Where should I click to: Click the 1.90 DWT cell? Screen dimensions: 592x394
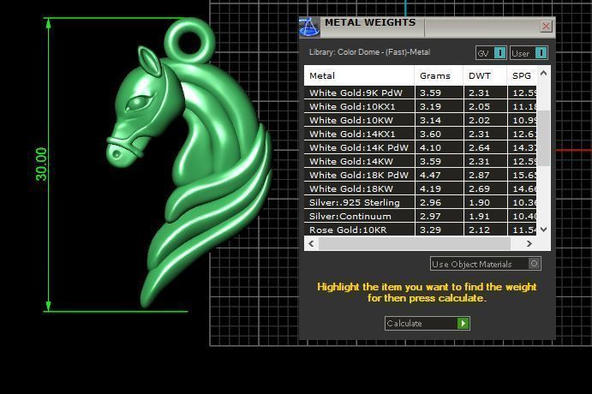pos(485,202)
